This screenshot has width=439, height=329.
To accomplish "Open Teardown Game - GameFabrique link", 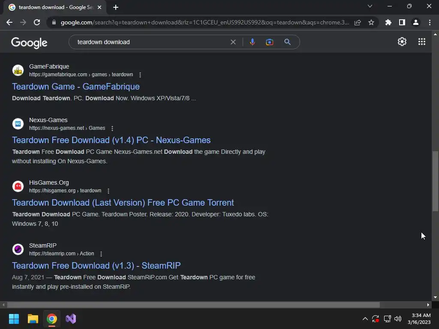I will point(76,87).
